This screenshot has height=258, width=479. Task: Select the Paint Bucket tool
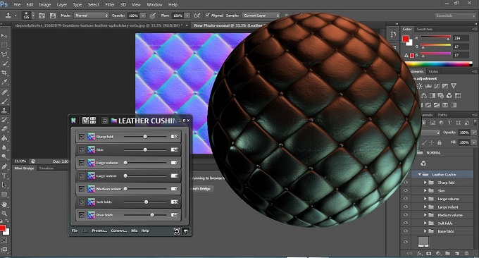coord(4,138)
